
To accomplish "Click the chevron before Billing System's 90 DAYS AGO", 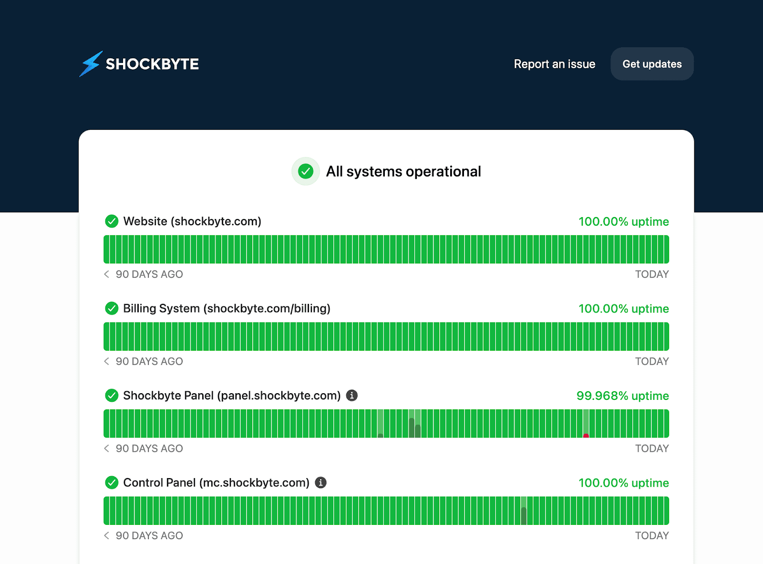I will click(106, 361).
